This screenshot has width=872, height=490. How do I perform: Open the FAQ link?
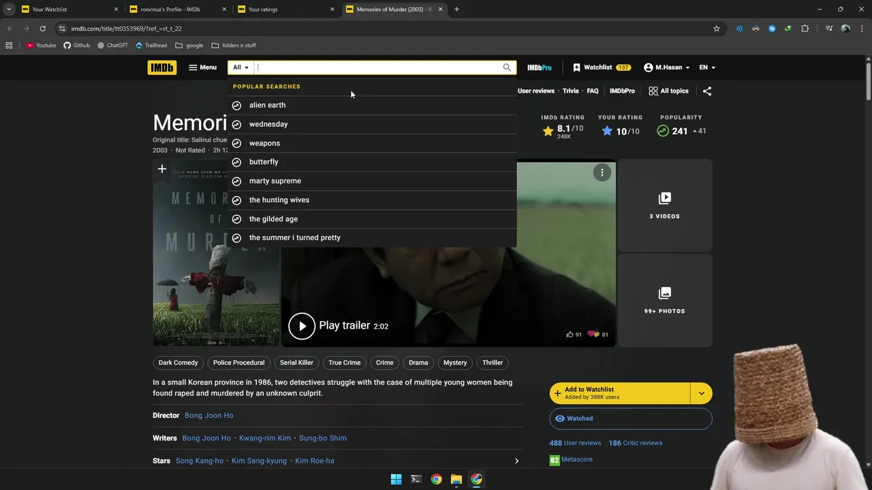(x=593, y=91)
